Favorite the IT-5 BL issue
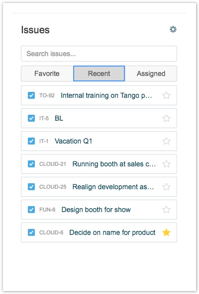This screenshot has height=294, width=199. 166,118
